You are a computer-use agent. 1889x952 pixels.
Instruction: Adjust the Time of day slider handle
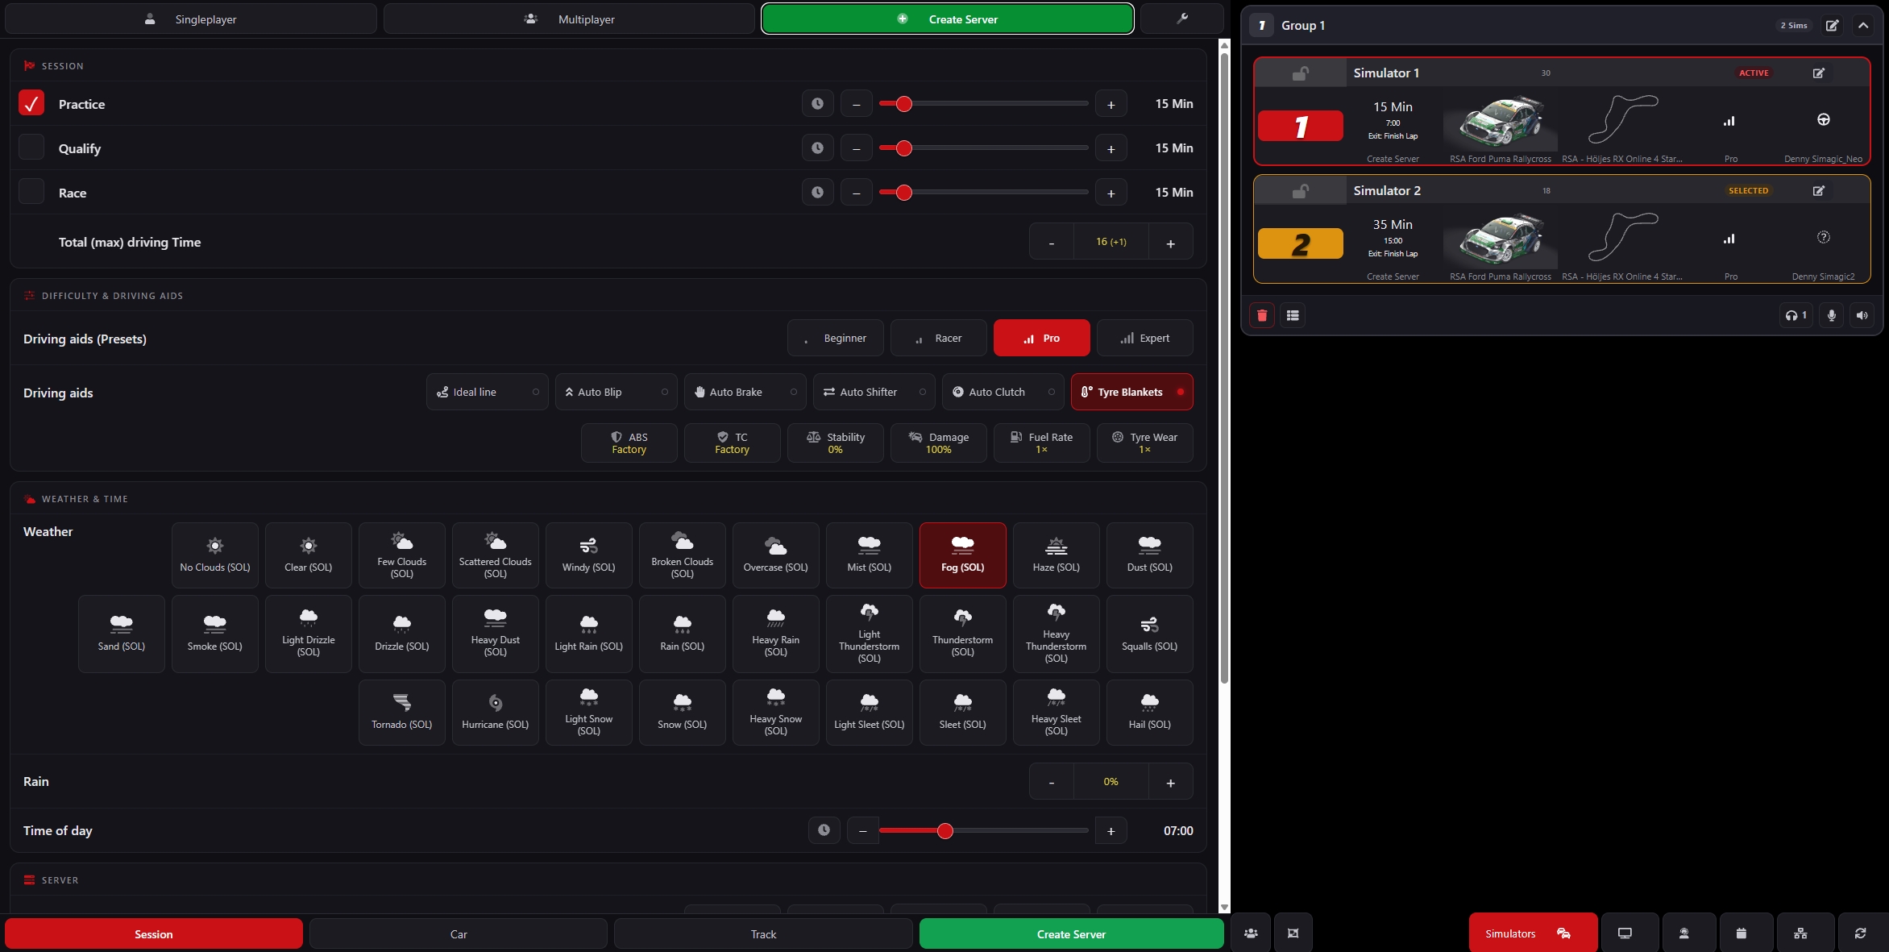pyautogui.click(x=945, y=831)
